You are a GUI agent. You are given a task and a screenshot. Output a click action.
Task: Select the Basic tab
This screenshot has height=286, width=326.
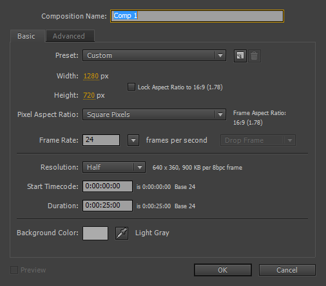[x=27, y=36]
